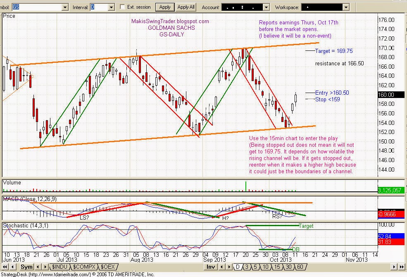The height and width of the screenshot is (277, 407).
Task: Click the single-left arrow before the Sym button
Action: 12,267
